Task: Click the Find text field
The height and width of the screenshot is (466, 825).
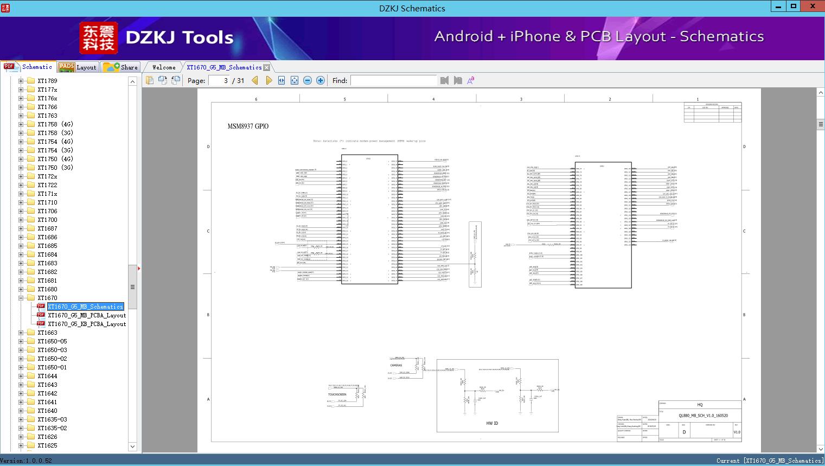Action: [x=393, y=80]
